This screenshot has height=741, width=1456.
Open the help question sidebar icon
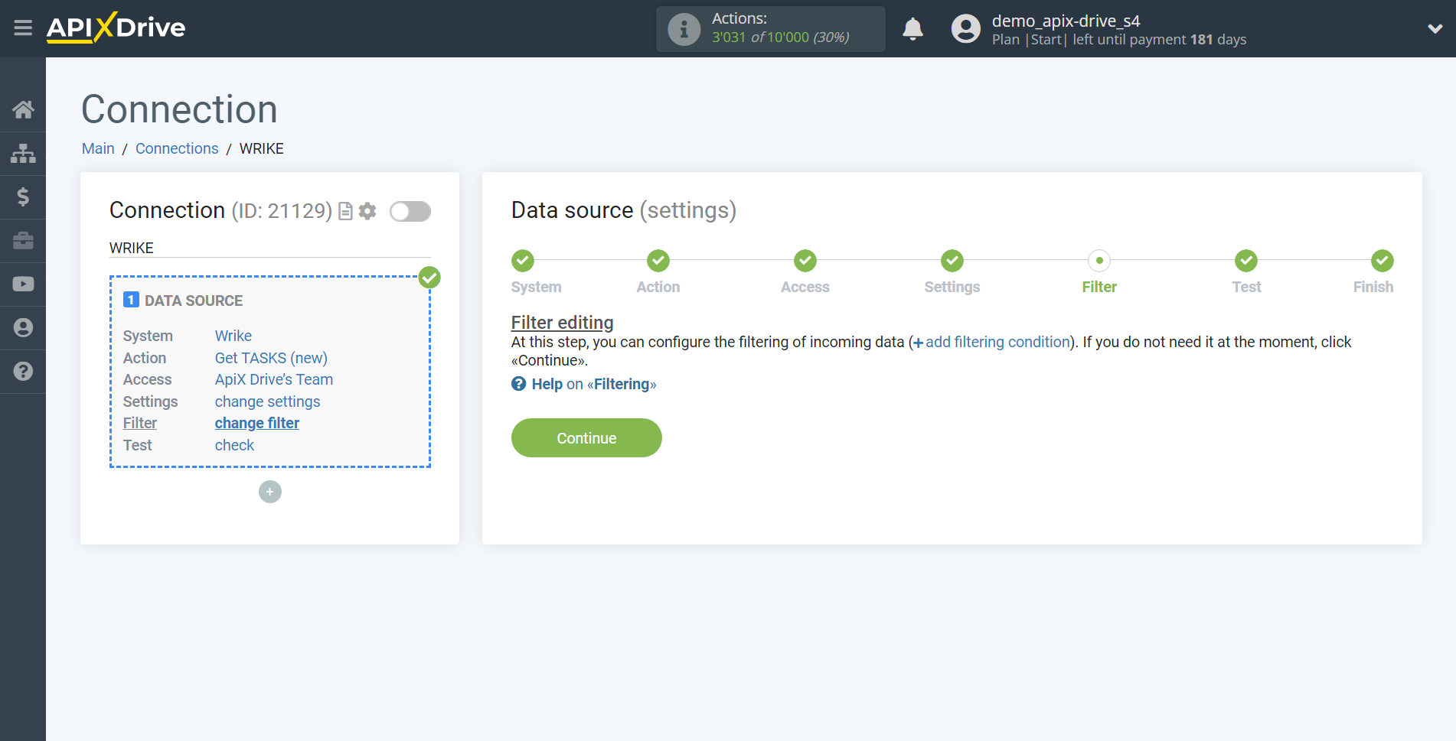point(23,371)
